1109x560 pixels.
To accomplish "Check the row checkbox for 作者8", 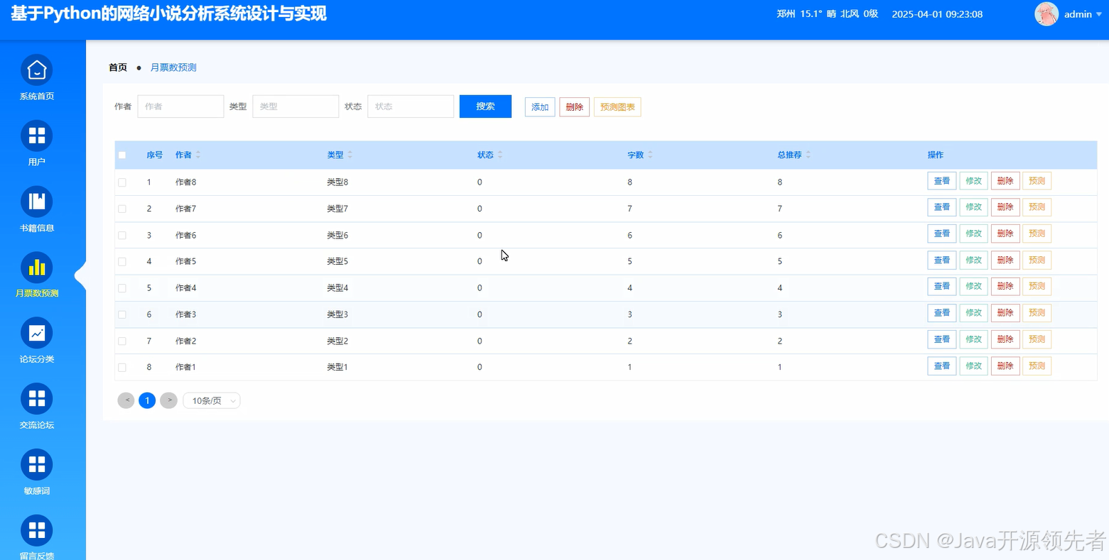I will pyautogui.click(x=121, y=182).
